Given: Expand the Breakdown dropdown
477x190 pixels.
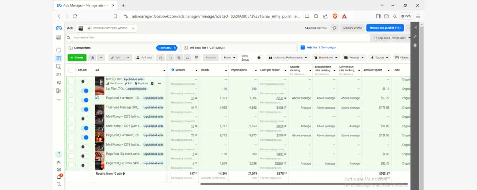Looking at the screenshot, I should coord(326,57).
